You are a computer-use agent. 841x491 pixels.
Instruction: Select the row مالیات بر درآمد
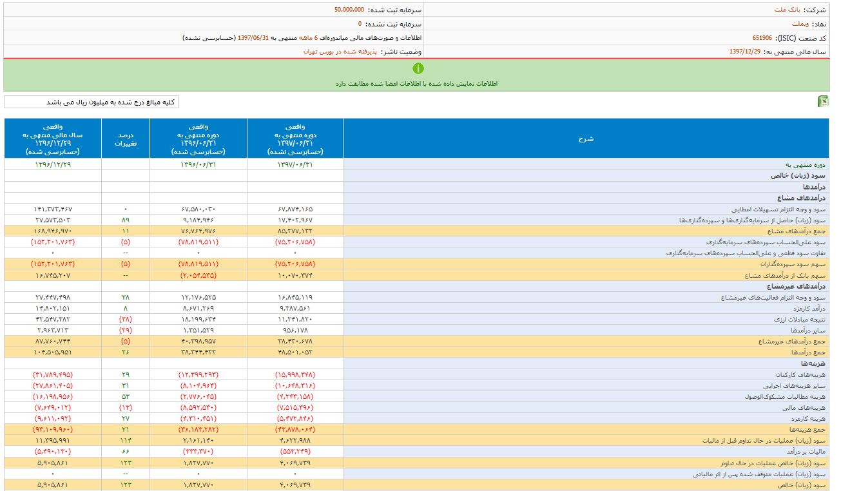[416, 452]
